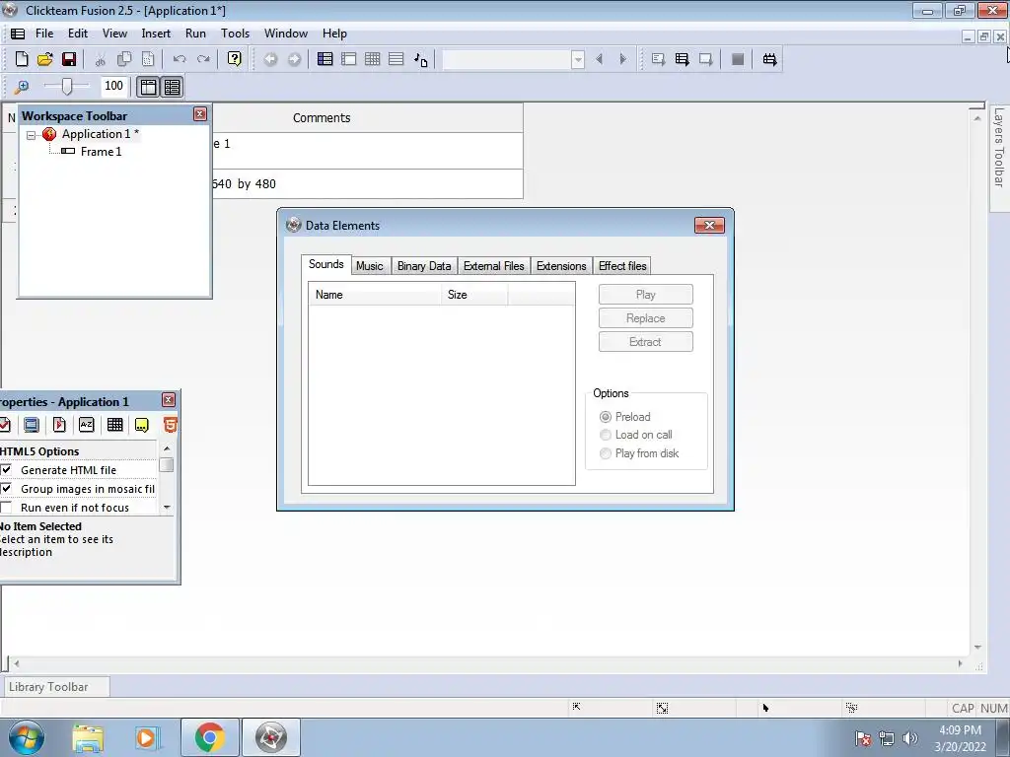Toggle the second storyboard display mode icon
Viewport: 1010px width, 757px height.
click(x=172, y=87)
